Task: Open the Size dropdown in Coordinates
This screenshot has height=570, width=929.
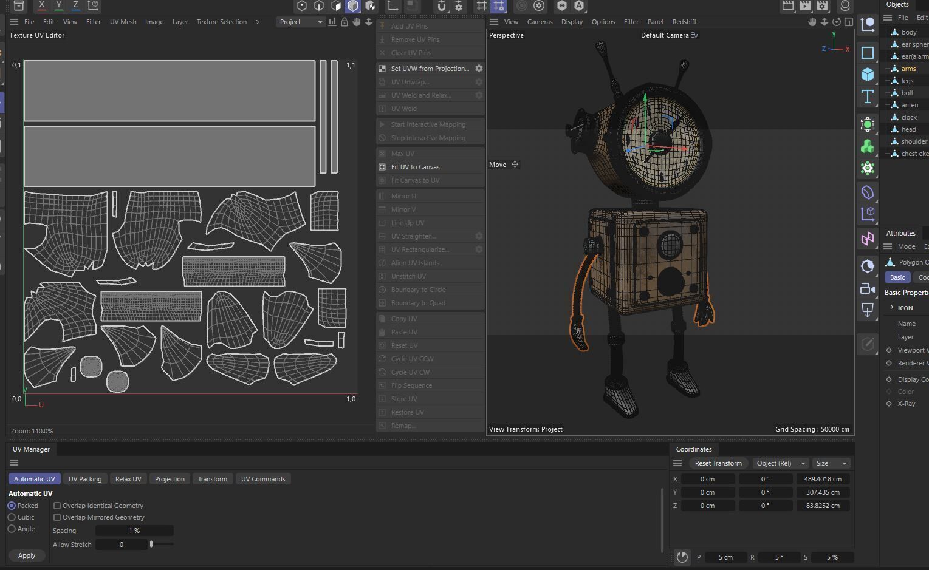Action: [x=831, y=463]
